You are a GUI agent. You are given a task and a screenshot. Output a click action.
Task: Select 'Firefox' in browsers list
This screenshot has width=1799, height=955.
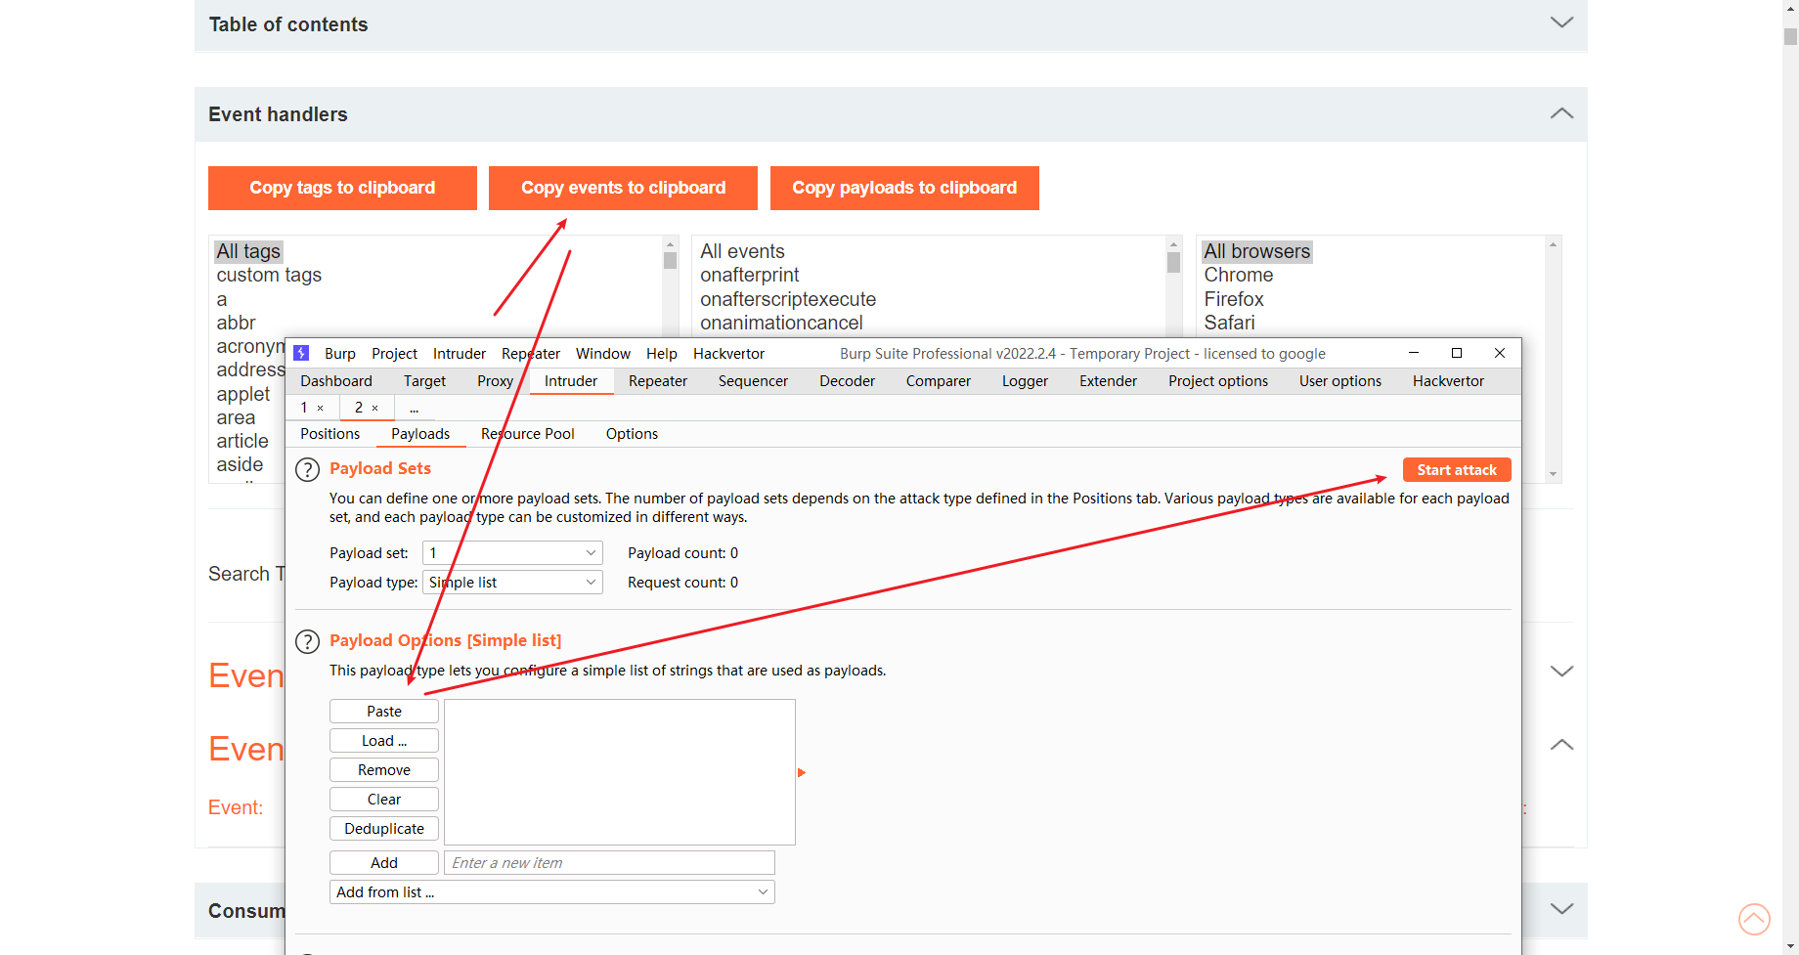pyautogui.click(x=1234, y=299)
